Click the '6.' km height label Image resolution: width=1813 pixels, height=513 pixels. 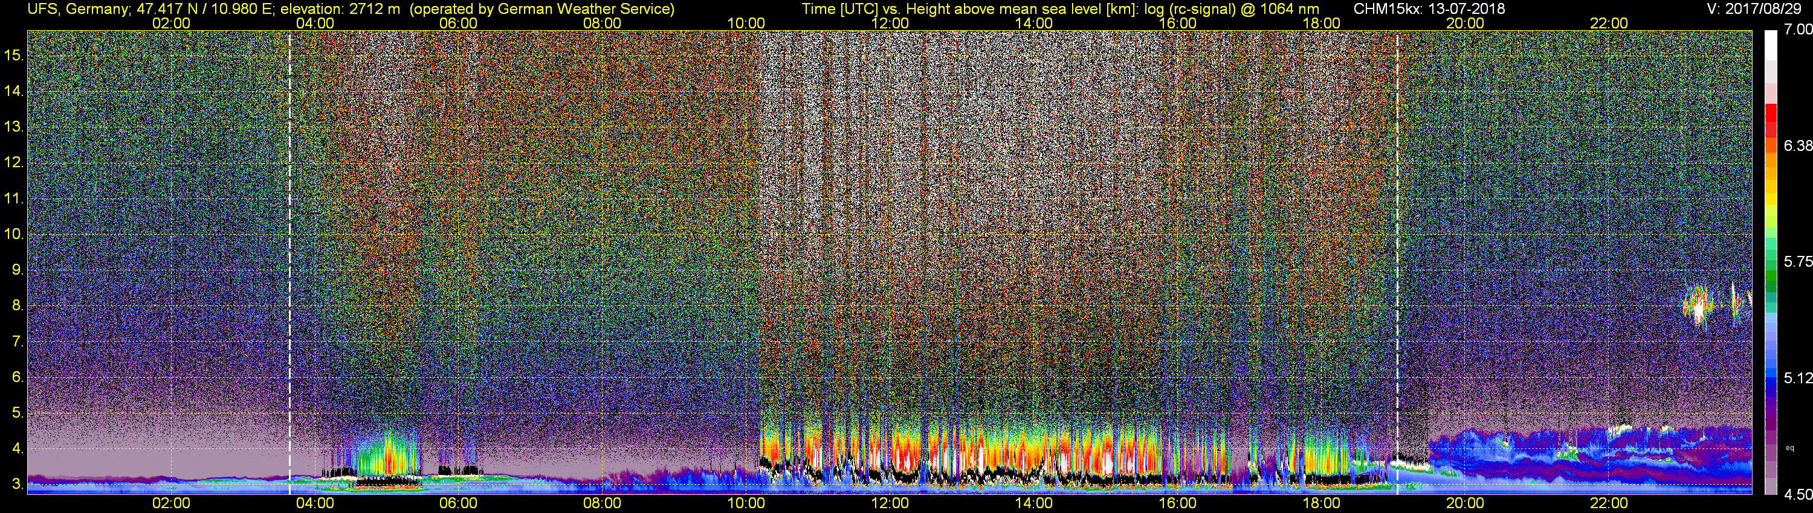17,377
